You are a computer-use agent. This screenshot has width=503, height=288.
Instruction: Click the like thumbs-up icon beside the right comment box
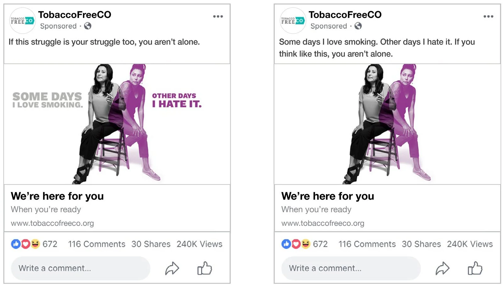coord(474,268)
